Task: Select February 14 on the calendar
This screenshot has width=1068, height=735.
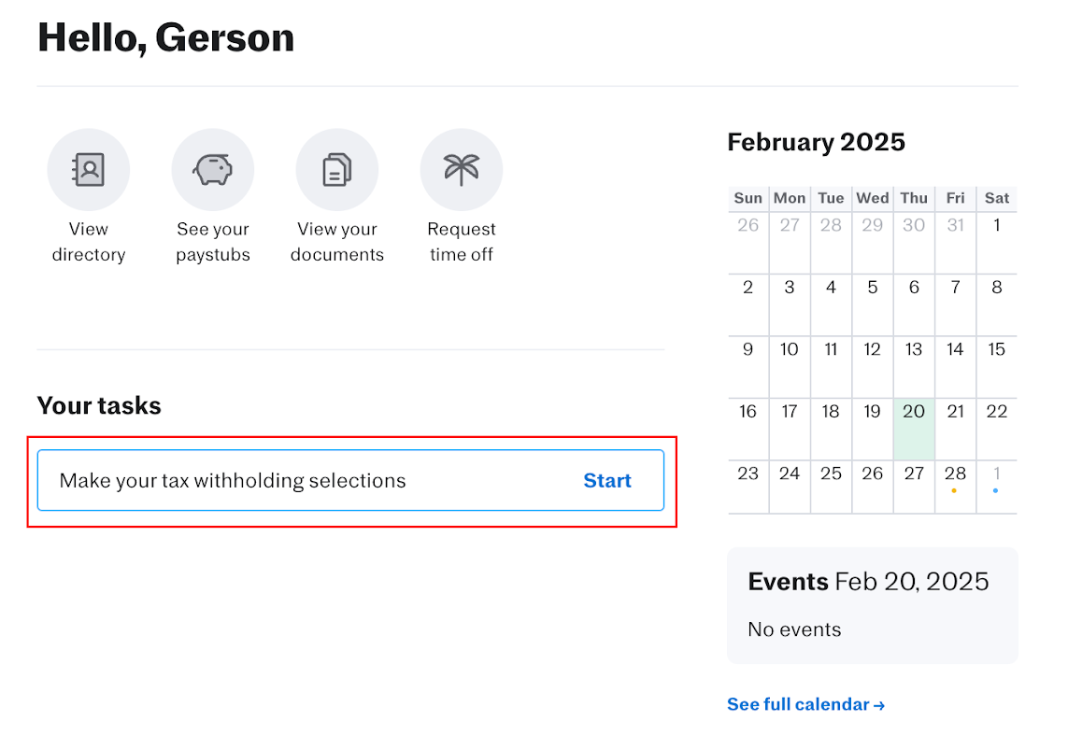Action: coord(955,349)
